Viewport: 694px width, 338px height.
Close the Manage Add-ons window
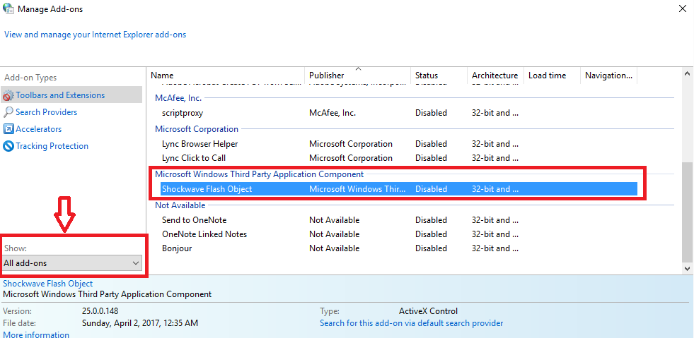683,8
